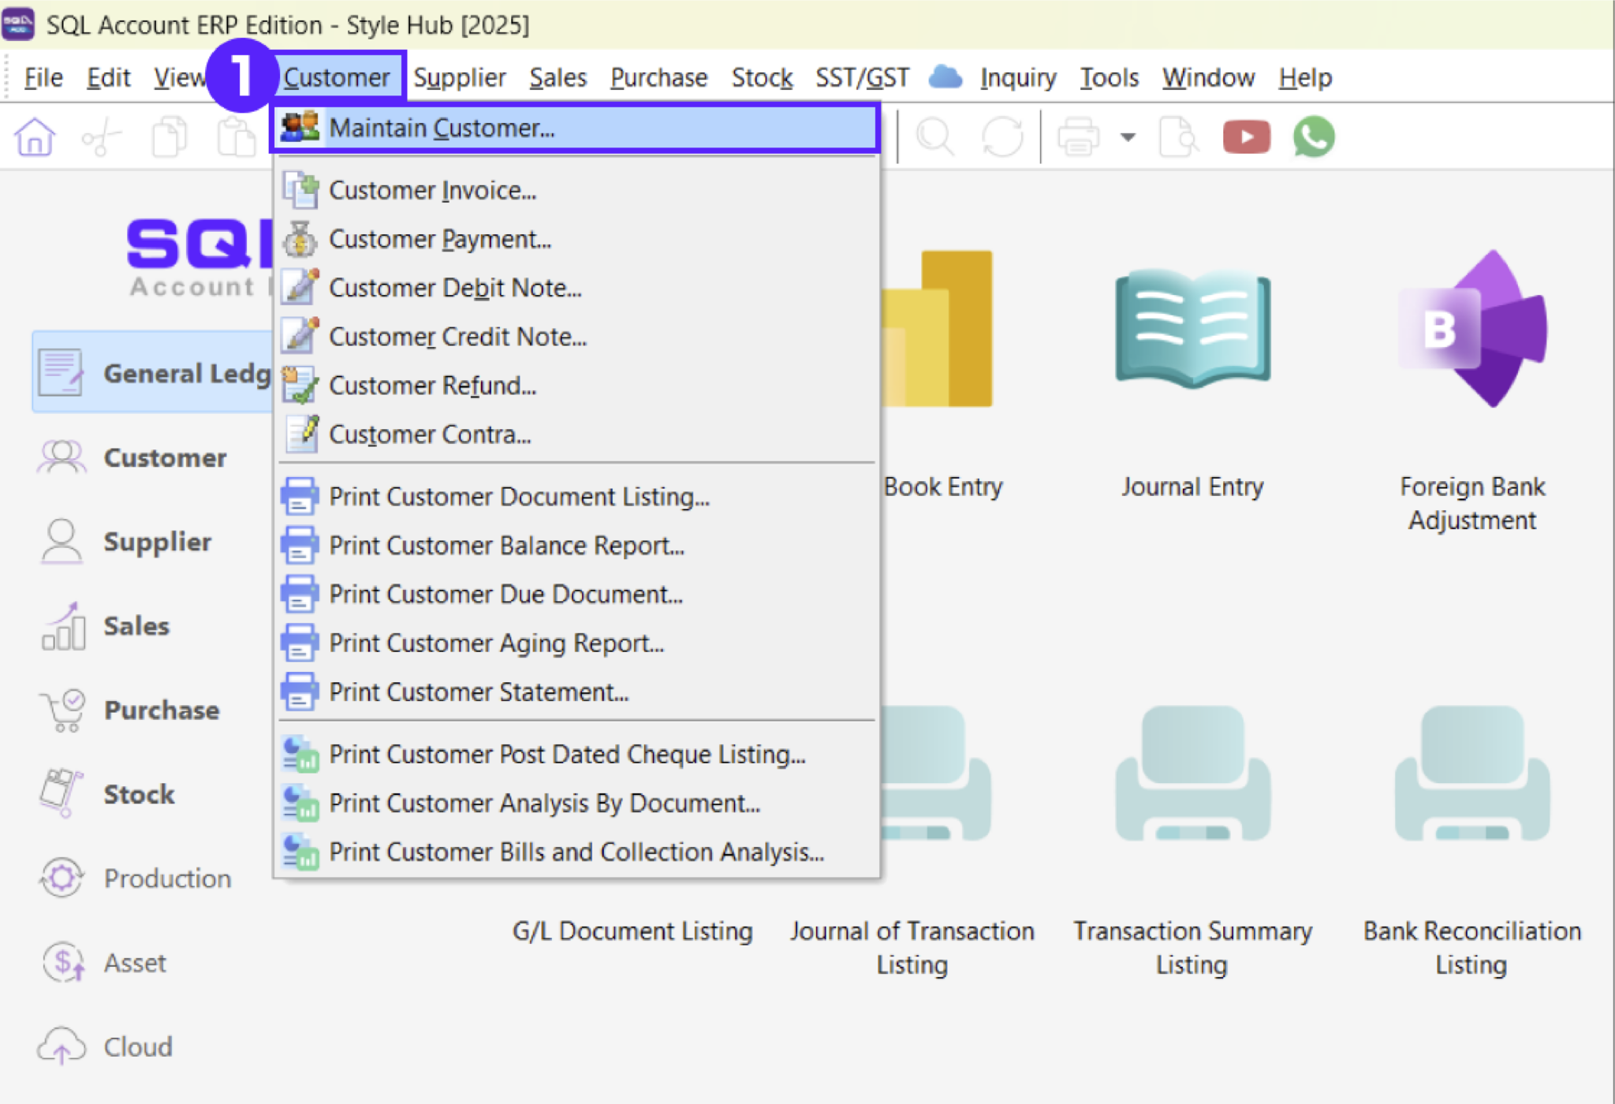Contact support through the WhatsApp icon
Viewport: 1615px width, 1104px height.
[1311, 136]
